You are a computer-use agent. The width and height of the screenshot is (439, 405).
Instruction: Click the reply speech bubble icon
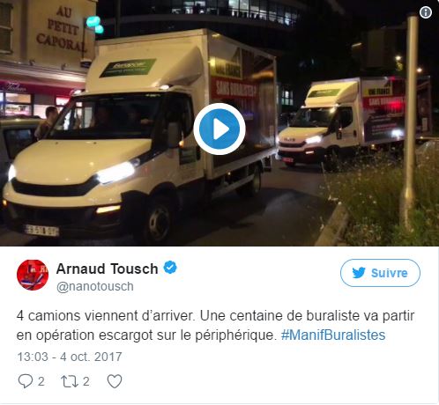(26, 381)
